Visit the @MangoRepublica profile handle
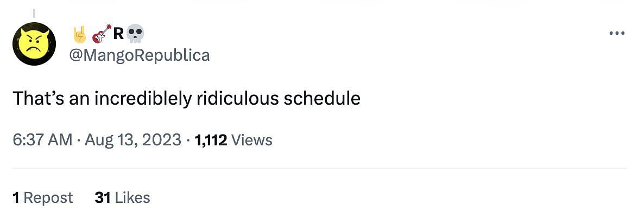Viewport: 632px width, 224px height. (x=140, y=55)
